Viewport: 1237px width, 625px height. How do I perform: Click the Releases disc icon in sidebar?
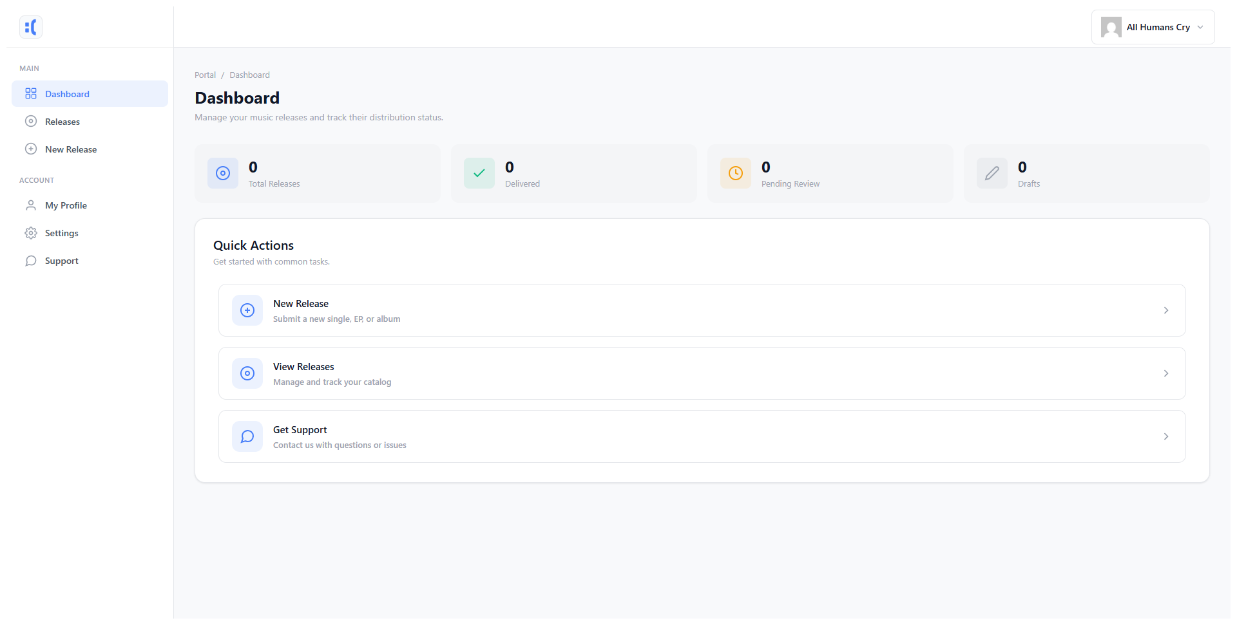(x=31, y=121)
